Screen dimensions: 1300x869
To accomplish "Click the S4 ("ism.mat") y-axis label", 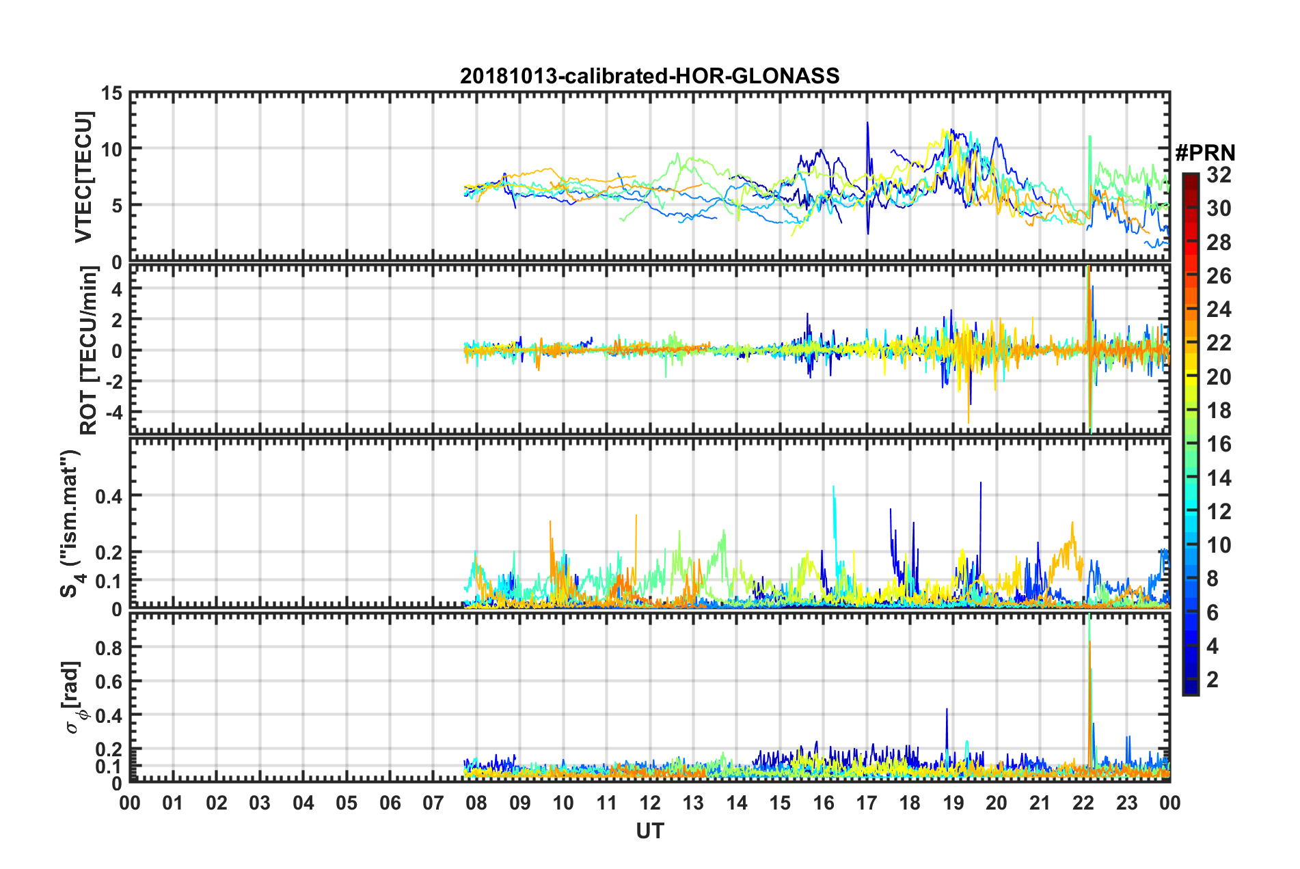I will pyautogui.click(x=71, y=523).
